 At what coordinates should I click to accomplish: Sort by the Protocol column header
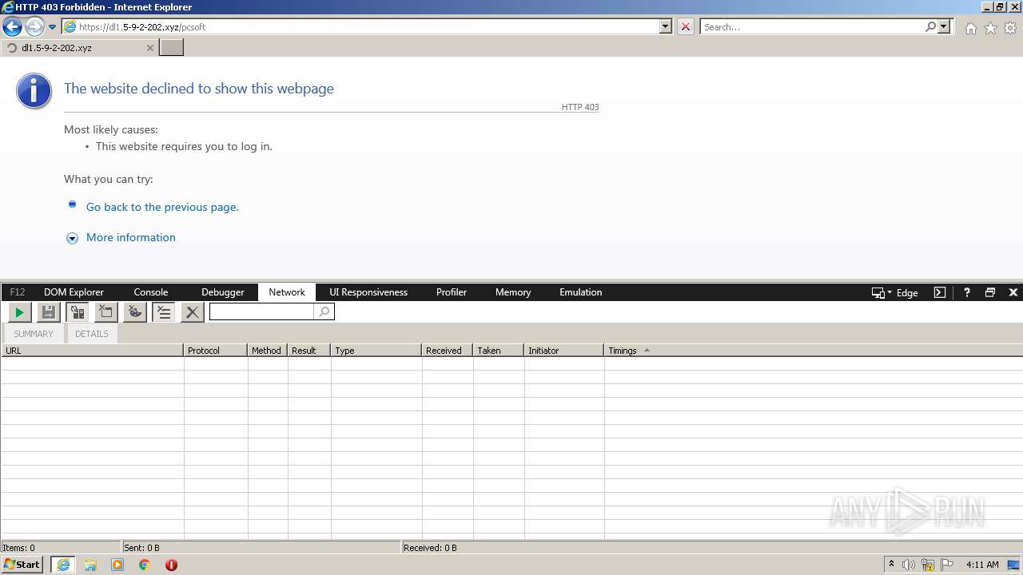point(216,351)
